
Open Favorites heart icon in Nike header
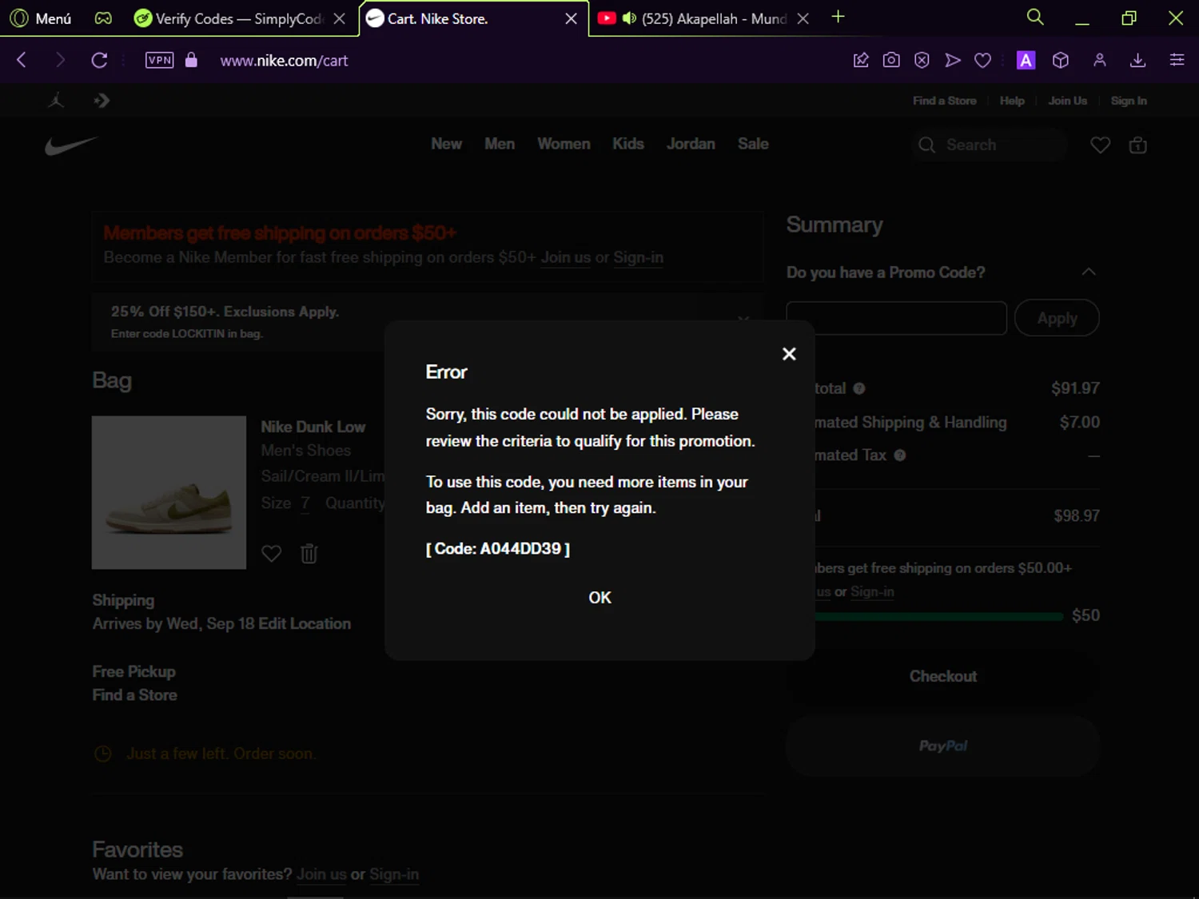(x=1101, y=145)
